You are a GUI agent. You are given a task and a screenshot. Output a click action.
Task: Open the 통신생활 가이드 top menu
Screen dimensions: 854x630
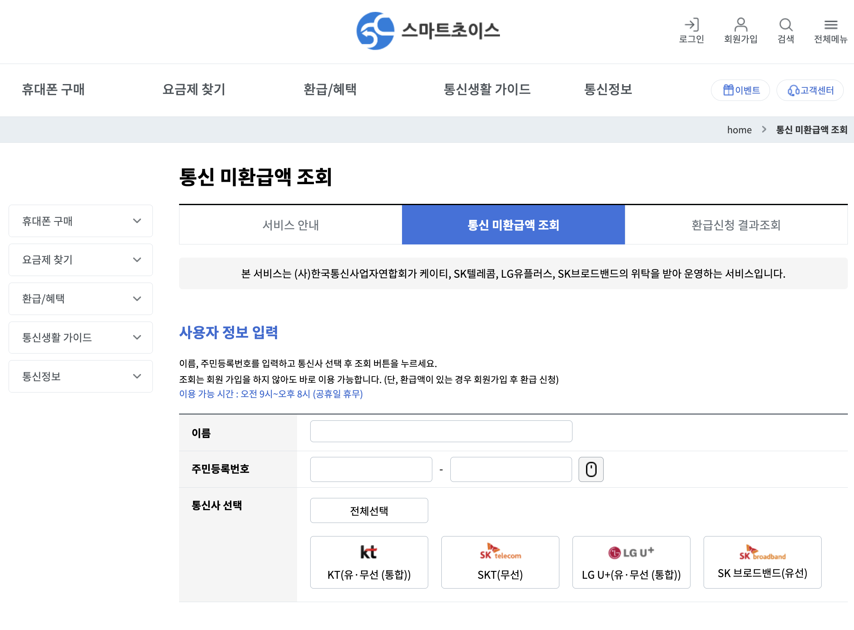click(487, 89)
